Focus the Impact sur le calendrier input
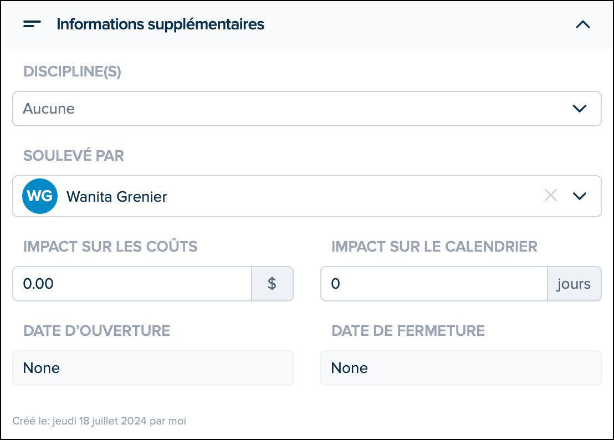Screen dimensions: 614x440 [x=434, y=284]
